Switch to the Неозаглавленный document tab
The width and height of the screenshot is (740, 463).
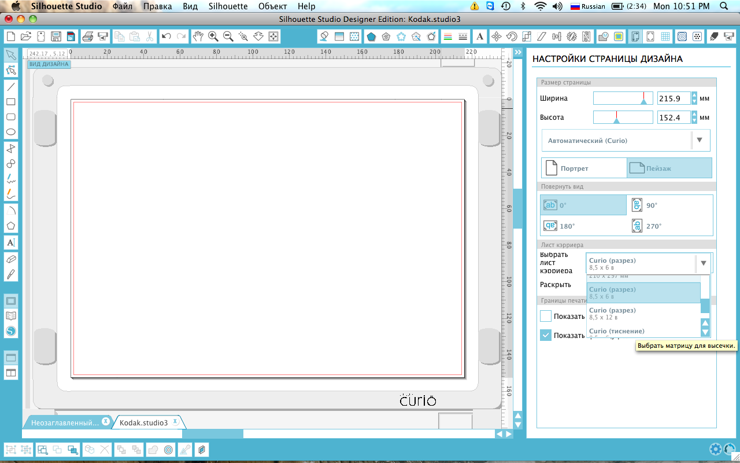pos(65,422)
